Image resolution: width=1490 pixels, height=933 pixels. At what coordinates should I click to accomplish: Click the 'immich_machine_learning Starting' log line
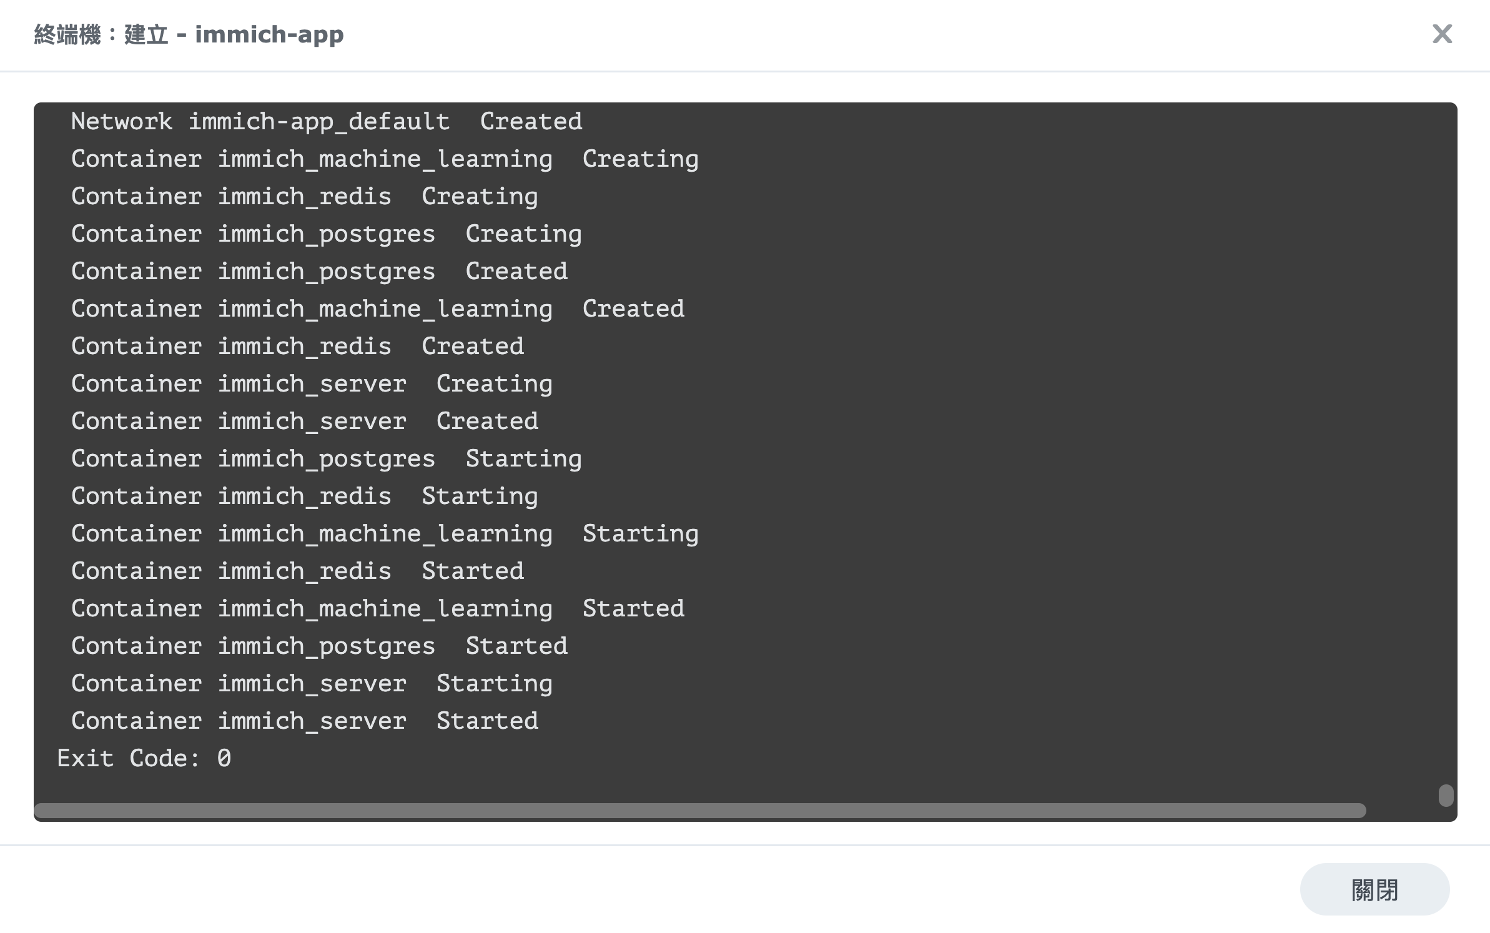385,533
